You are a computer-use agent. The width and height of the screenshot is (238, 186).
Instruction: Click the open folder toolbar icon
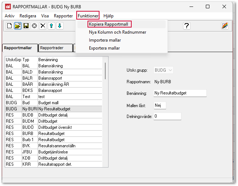[x=18, y=26]
